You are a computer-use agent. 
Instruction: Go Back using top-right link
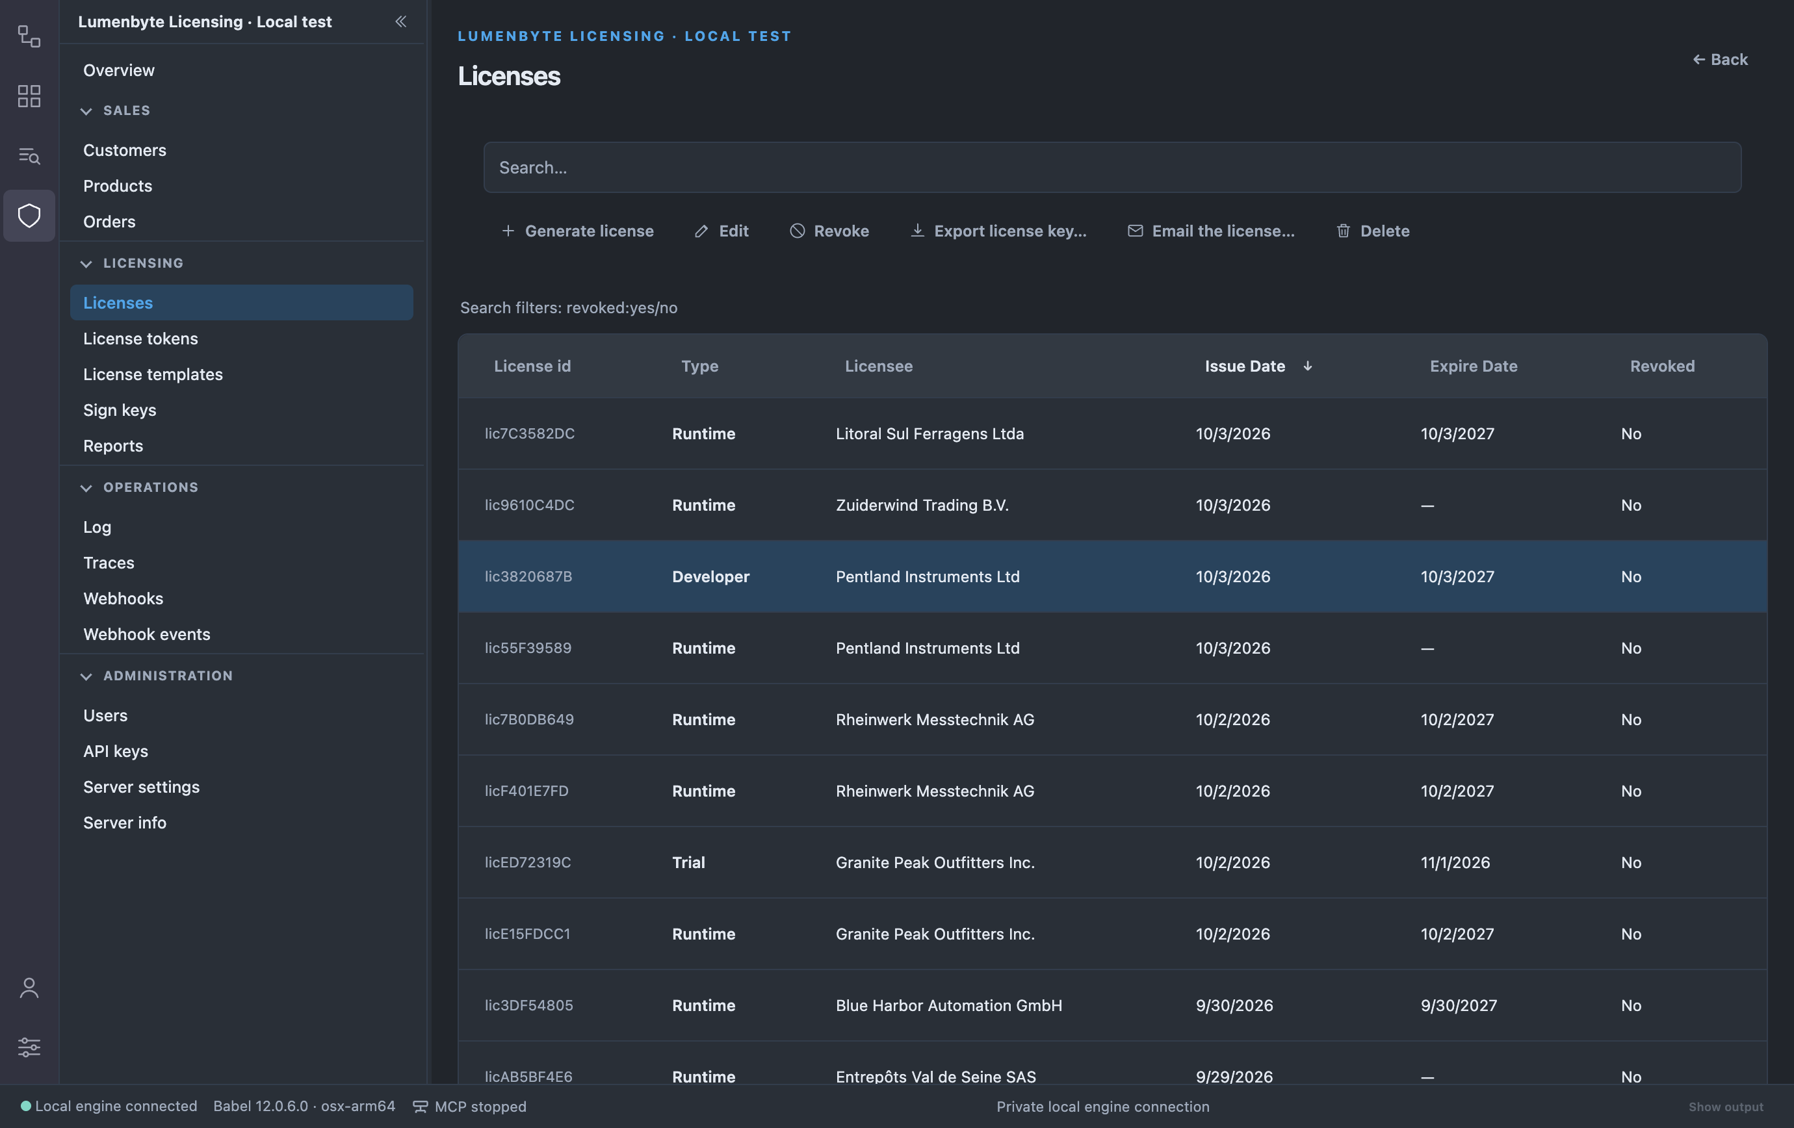1719,60
